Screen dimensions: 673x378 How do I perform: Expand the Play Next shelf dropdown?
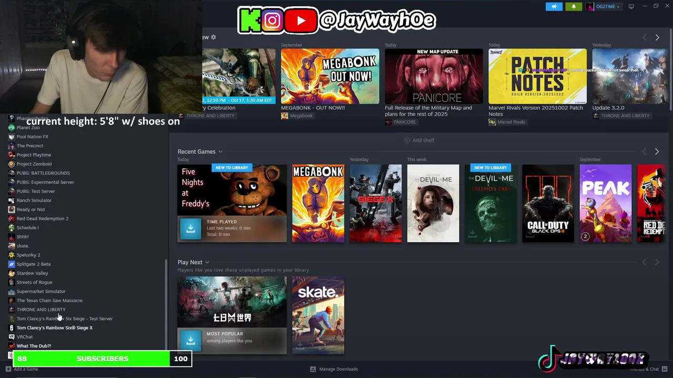coord(207,262)
